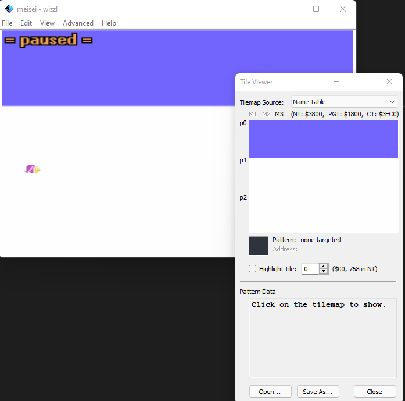Click the meisei app icon in title bar
This screenshot has height=401, width=405.
pyautogui.click(x=9, y=9)
